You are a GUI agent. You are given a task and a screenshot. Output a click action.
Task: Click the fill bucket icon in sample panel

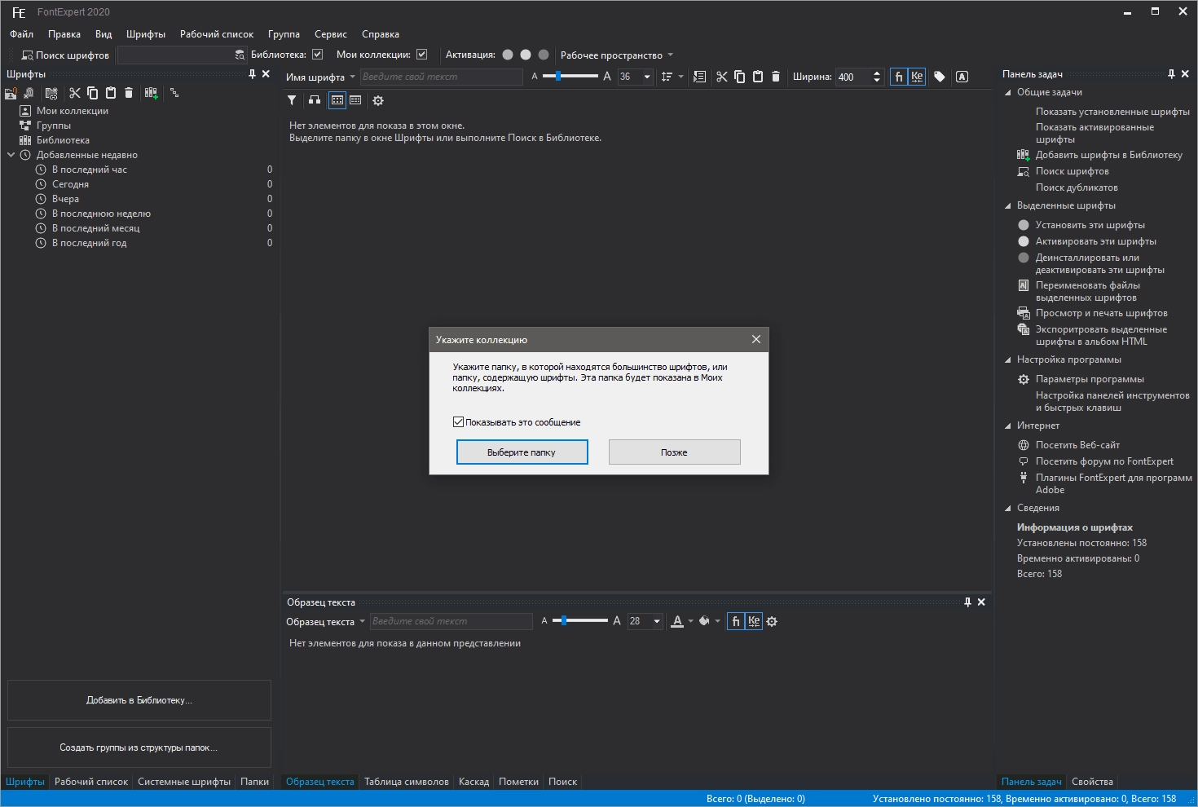pos(704,621)
